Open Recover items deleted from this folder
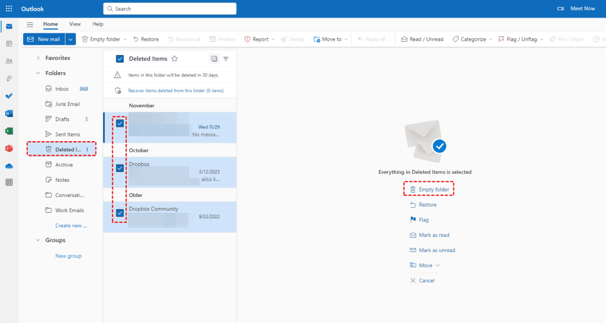Viewport: 606px width, 323px height. coord(176,91)
